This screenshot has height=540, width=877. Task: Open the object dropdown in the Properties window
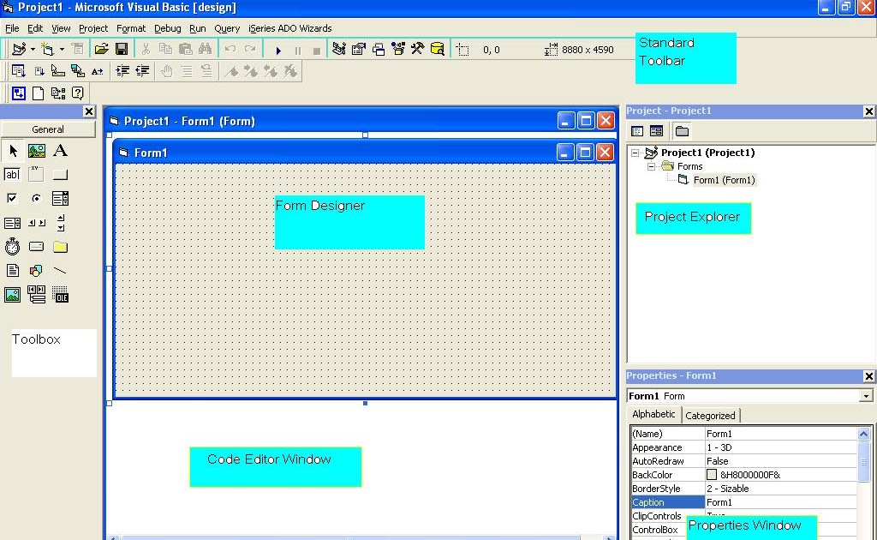[867, 396]
